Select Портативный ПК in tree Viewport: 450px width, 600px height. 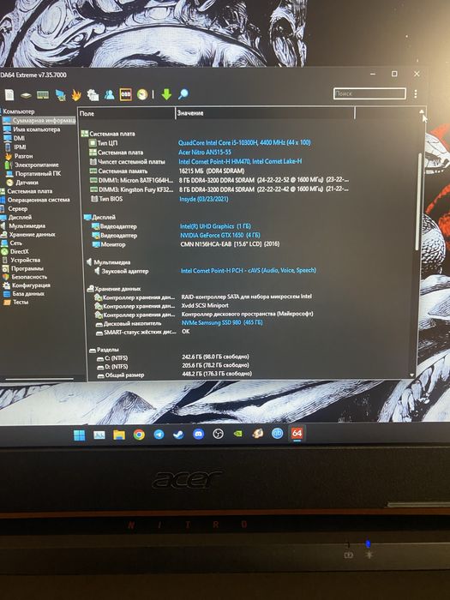[33, 174]
